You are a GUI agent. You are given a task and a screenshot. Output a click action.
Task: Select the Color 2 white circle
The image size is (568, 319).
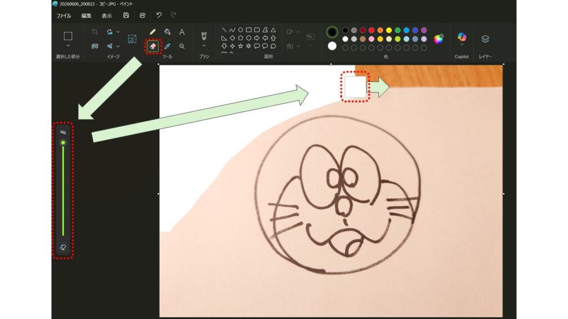pos(332,46)
